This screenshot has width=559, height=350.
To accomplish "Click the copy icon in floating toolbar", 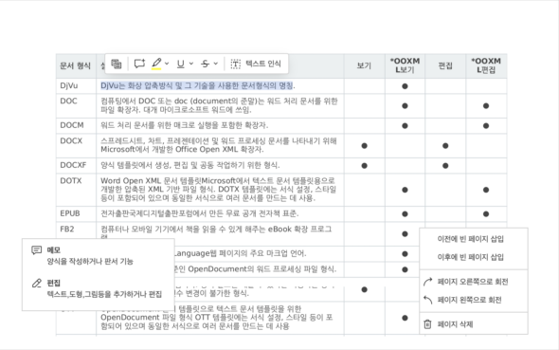I will click(117, 64).
